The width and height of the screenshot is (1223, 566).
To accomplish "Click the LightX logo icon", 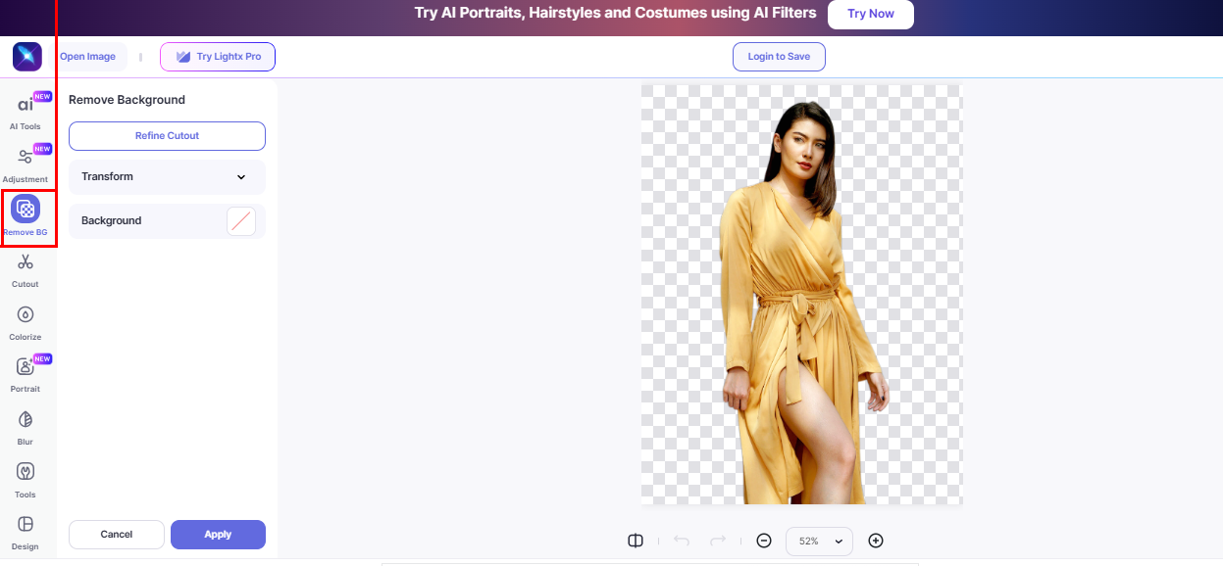I will (x=27, y=57).
